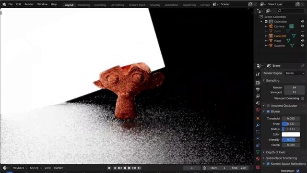The height and width of the screenshot is (173, 307).
Task: Play the animation forward
Action: pos(129,168)
